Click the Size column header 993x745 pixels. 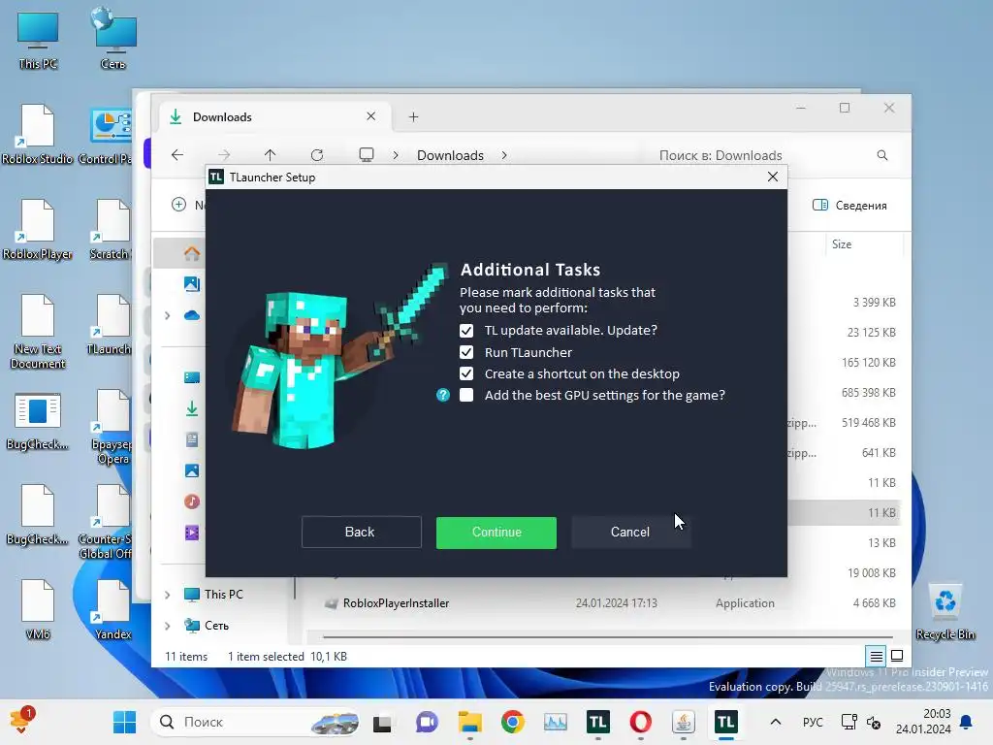click(842, 244)
